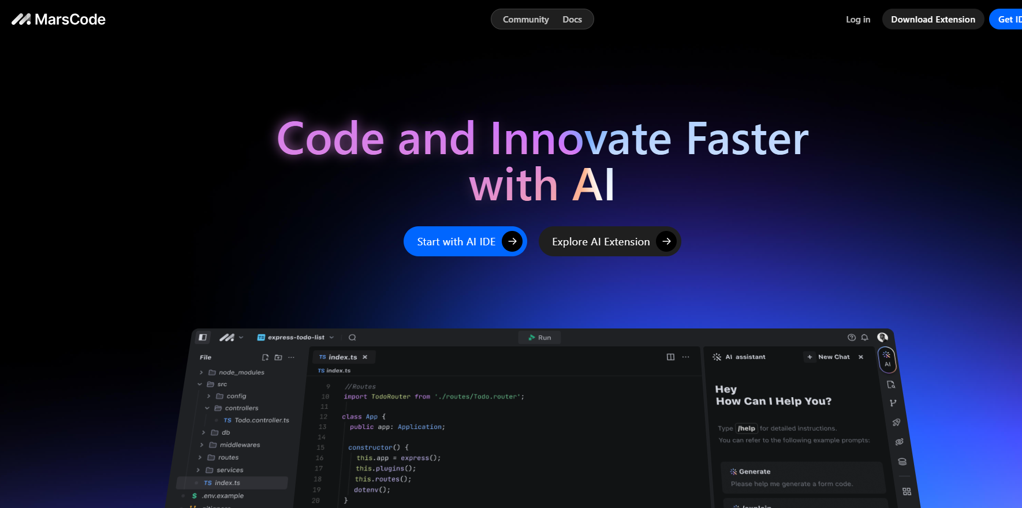The width and height of the screenshot is (1022, 508).
Task: Open the express-todo-list project dropdown
Action: click(x=296, y=337)
